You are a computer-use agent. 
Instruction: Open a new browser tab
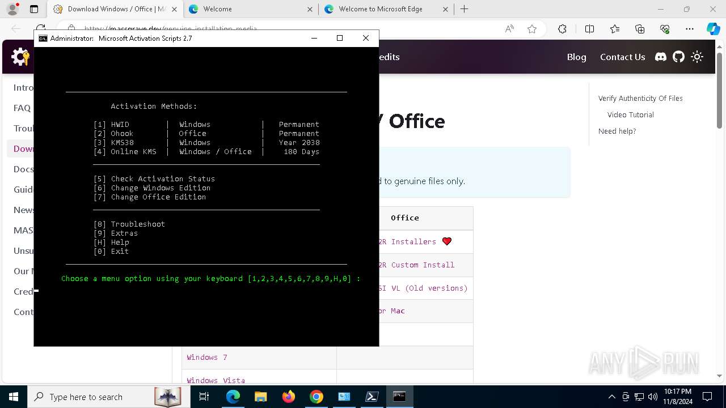pyautogui.click(x=464, y=9)
